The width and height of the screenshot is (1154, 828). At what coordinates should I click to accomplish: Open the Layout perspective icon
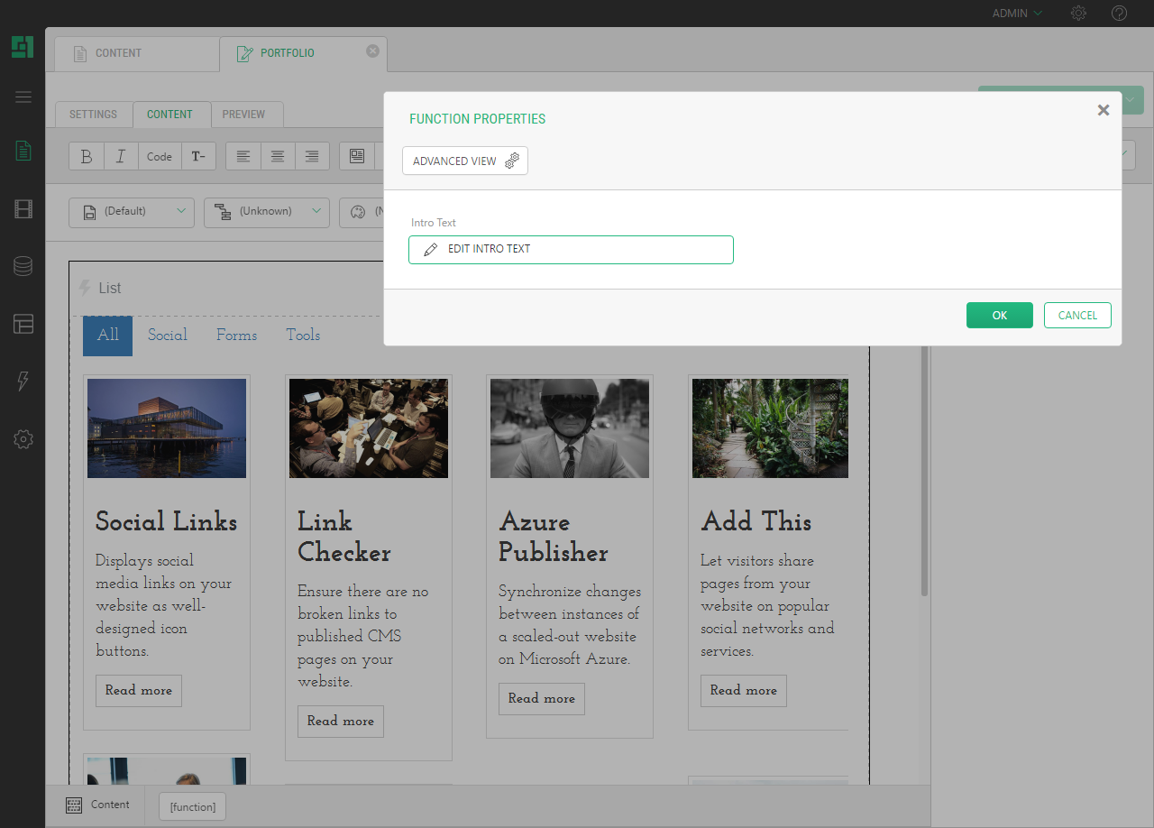point(23,324)
